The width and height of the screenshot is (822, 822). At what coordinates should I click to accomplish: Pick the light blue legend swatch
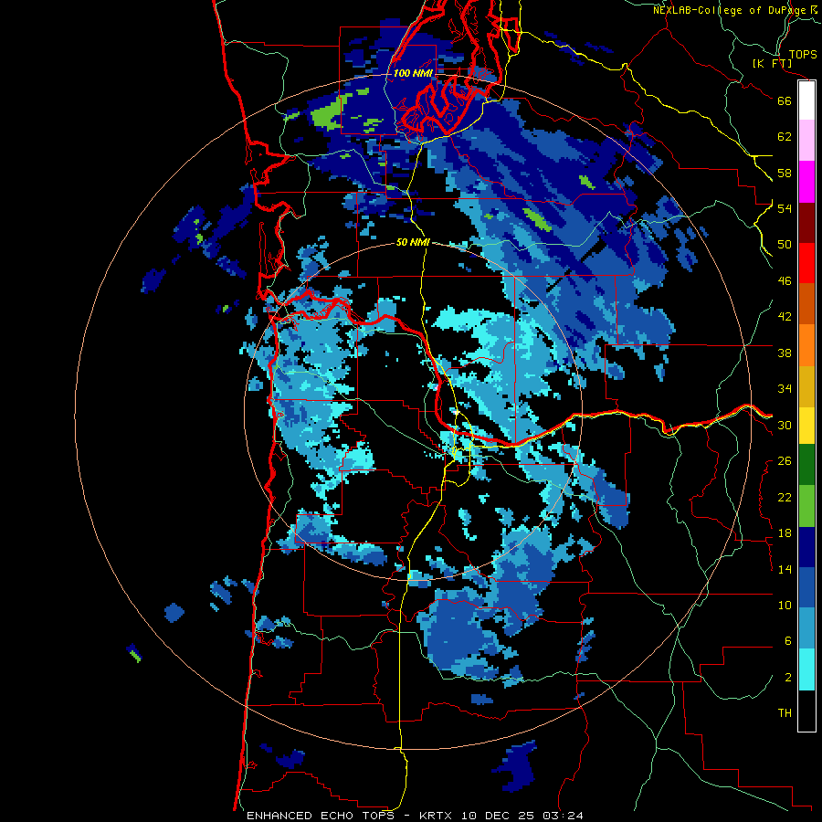point(806,628)
